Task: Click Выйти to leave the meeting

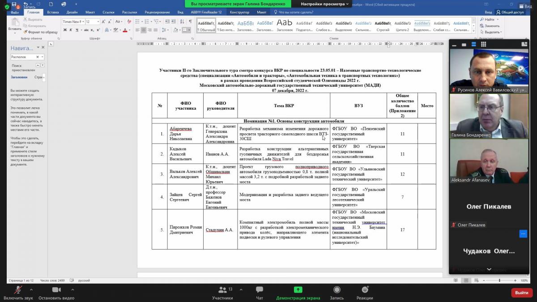Action: pyautogui.click(x=522, y=293)
